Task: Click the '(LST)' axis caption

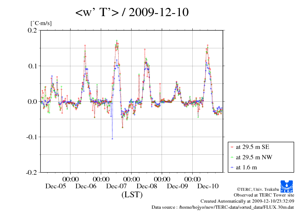Action: pos(132,195)
